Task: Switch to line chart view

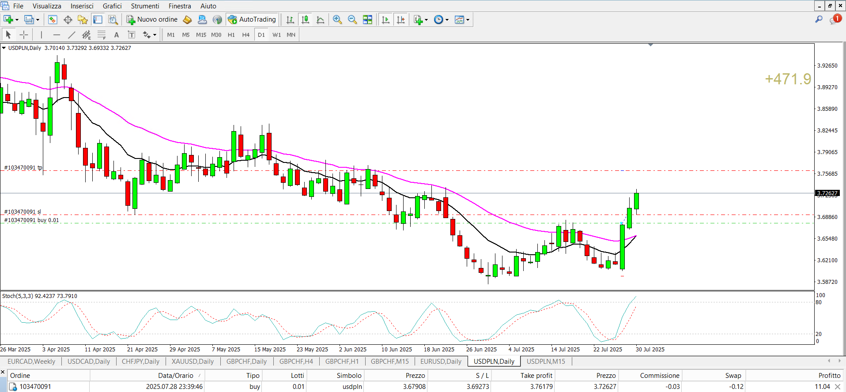Action: pyautogui.click(x=320, y=19)
